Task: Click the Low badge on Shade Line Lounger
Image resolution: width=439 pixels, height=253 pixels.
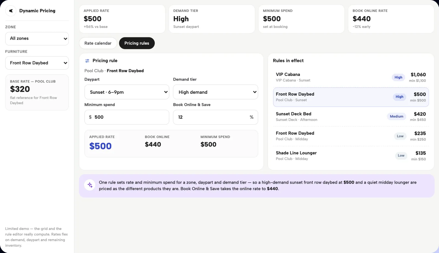Action: coord(401,156)
